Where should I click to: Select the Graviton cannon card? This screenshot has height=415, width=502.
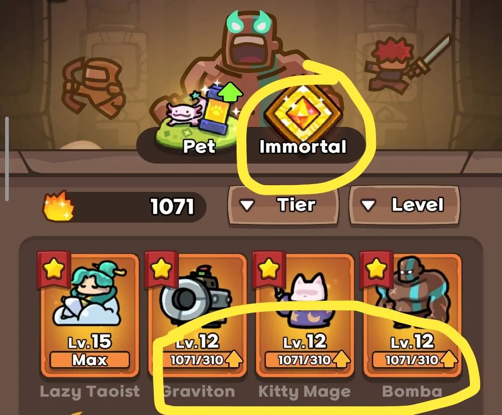tap(197, 315)
